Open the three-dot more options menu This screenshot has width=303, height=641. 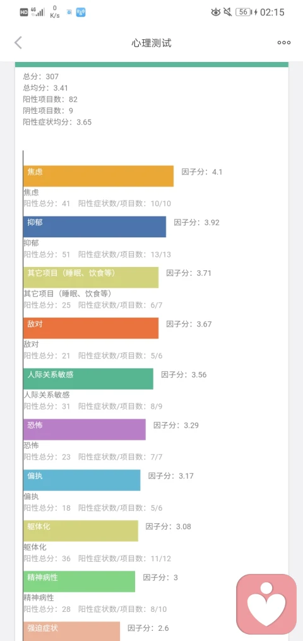[x=284, y=42]
